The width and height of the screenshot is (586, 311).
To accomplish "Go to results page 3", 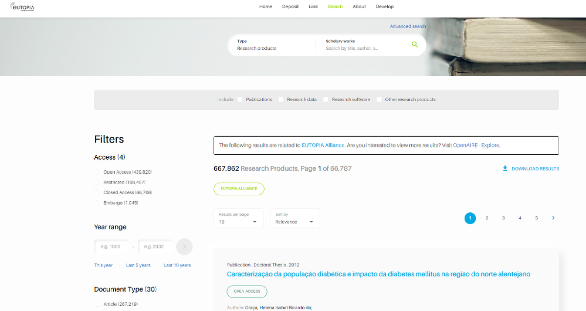I will [503, 218].
